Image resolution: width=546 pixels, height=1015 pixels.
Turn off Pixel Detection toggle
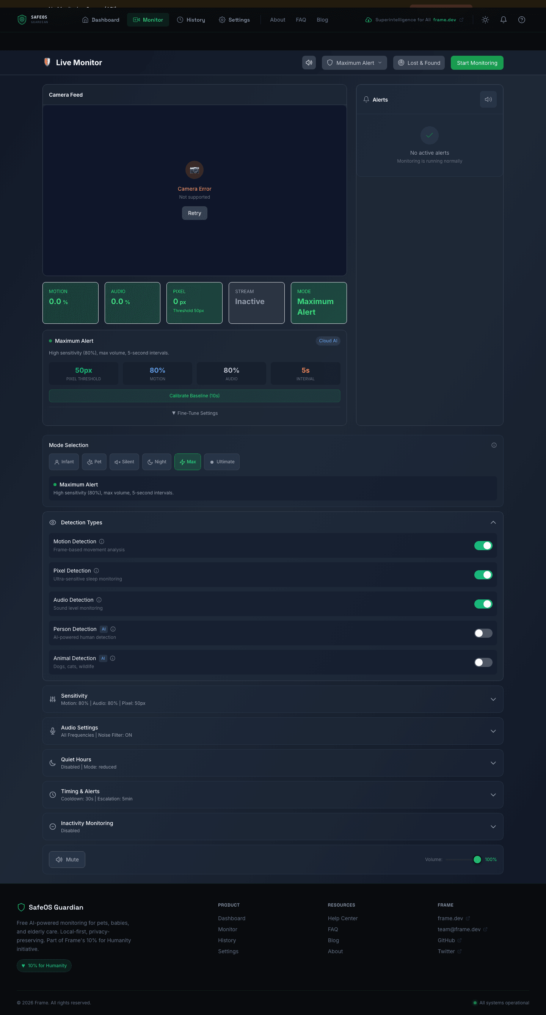click(483, 574)
